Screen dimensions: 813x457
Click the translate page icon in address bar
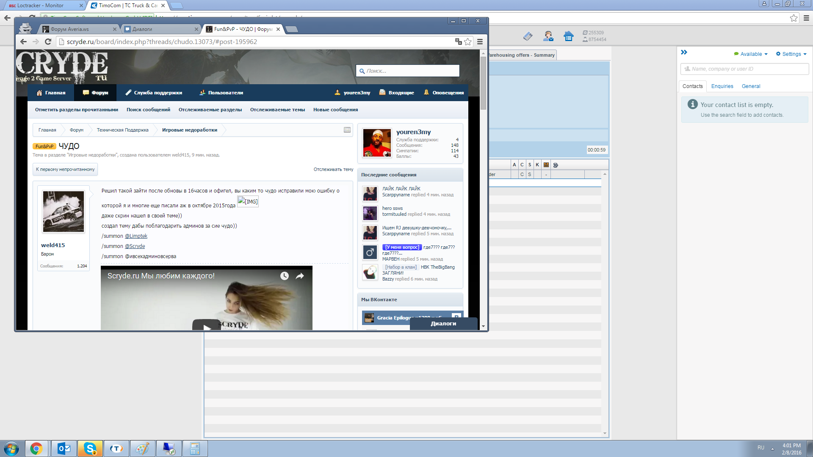tap(458, 41)
